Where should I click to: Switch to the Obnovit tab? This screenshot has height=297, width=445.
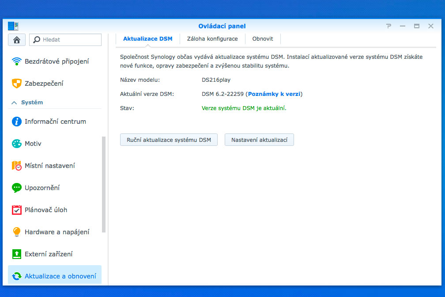point(263,39)
